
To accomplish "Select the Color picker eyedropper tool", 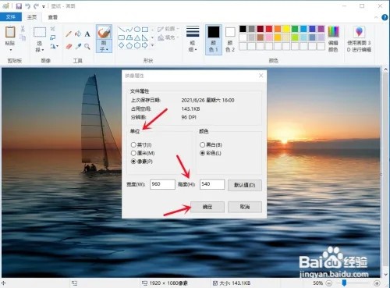I will tap(78, 46).
